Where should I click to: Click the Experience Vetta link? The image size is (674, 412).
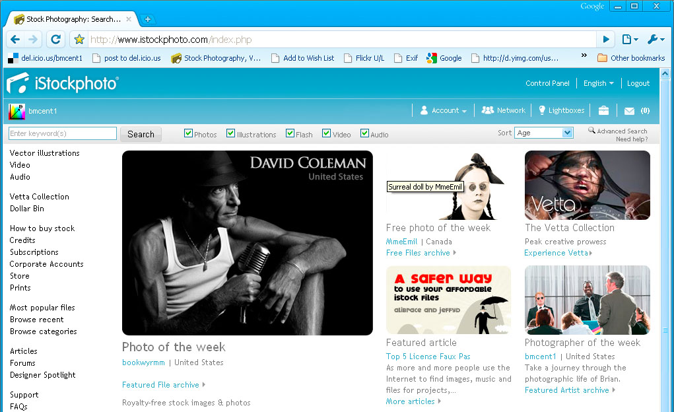(558, 253)
